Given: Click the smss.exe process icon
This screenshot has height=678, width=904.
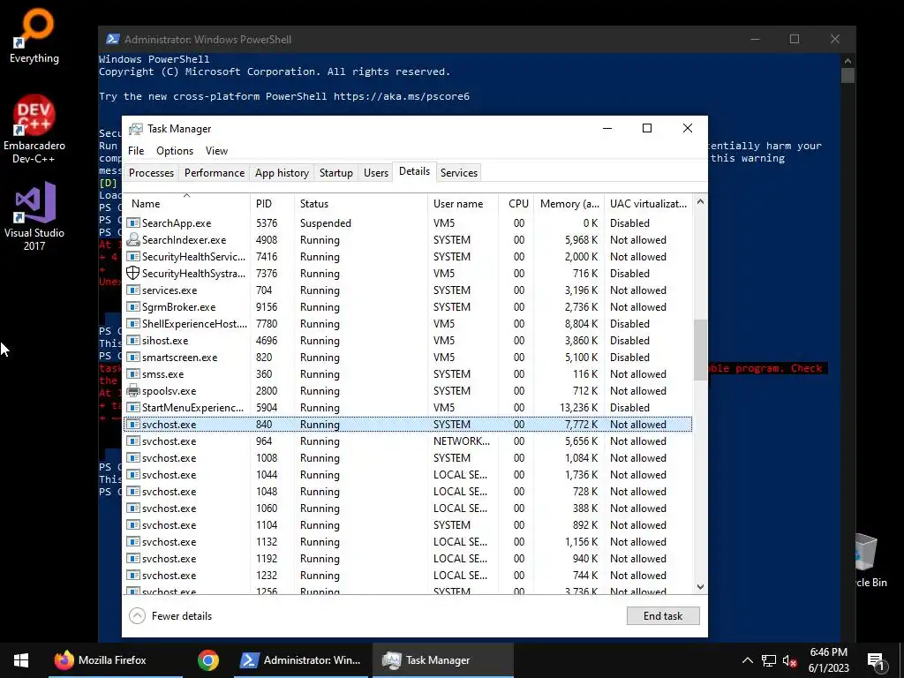Looking at the screenshot, I should click(x=133, y=374).
